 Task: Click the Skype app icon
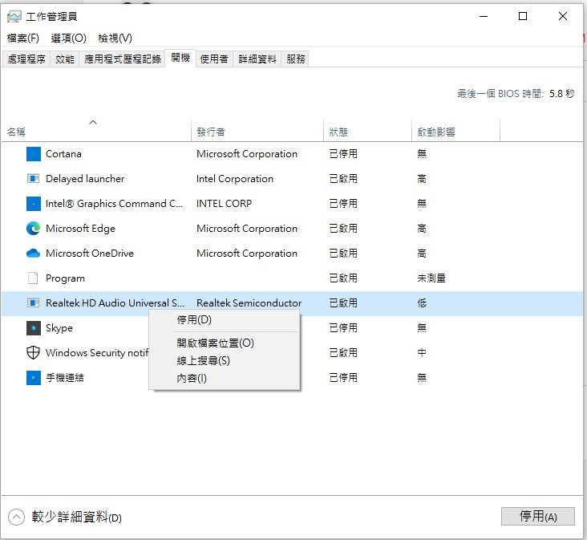(x=34, y=328)
